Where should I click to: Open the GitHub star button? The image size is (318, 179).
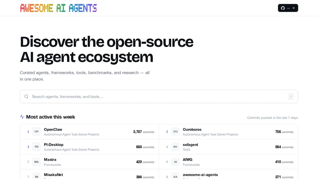288,8
